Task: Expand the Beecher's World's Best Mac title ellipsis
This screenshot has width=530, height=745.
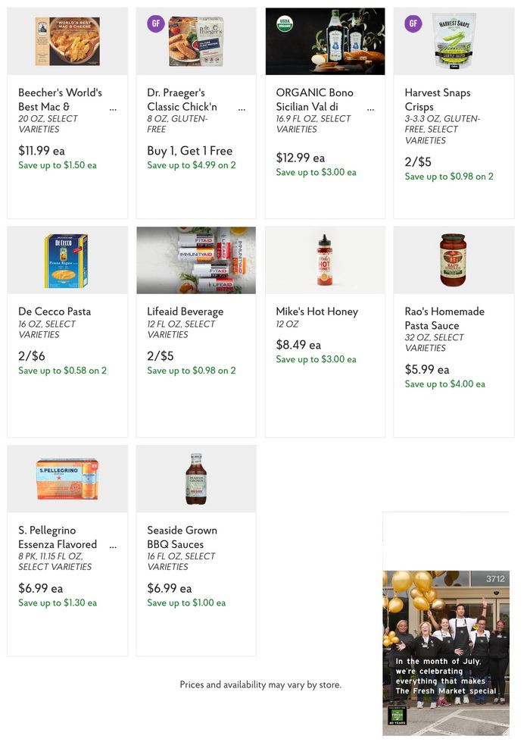Action: click(114, 108)
